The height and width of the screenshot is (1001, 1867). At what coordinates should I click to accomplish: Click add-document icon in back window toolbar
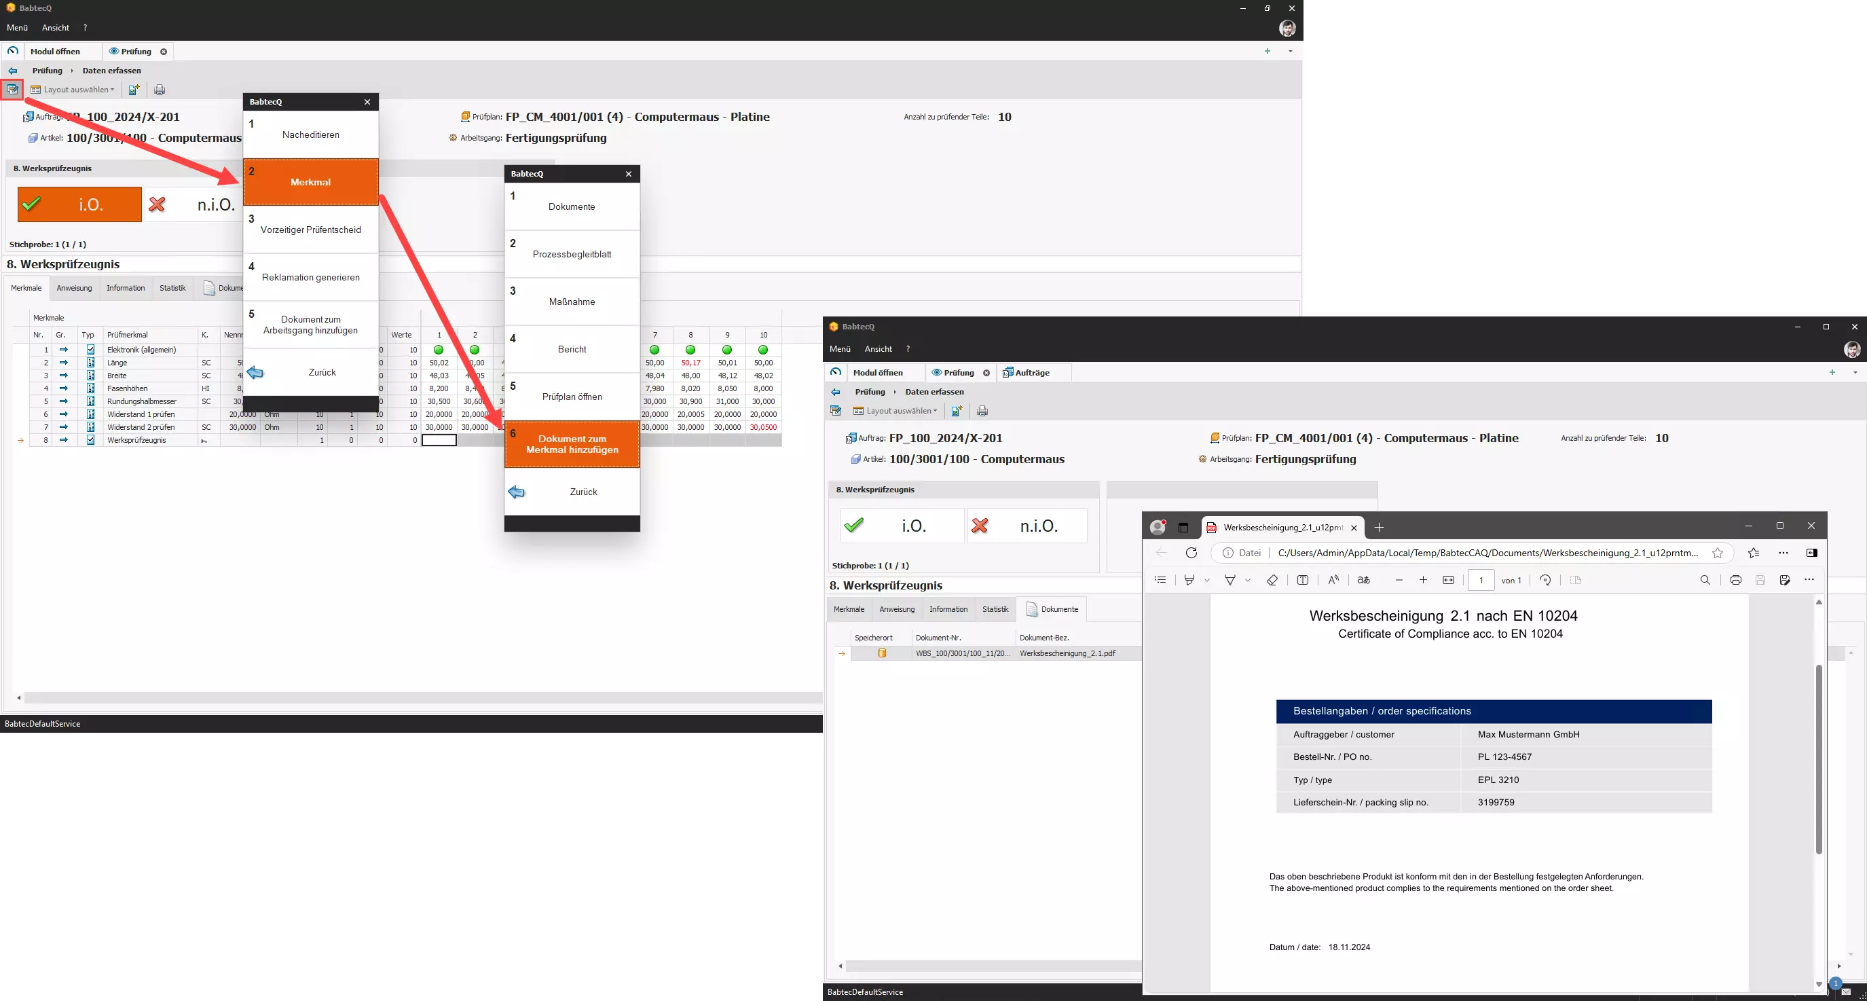coord(134,90)
